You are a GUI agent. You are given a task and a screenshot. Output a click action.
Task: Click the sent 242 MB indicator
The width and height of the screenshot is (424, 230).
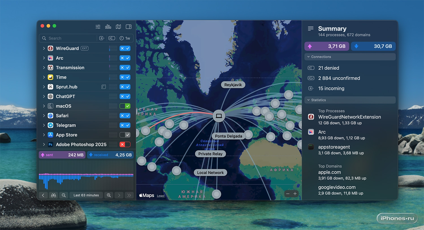click(62, 155)
